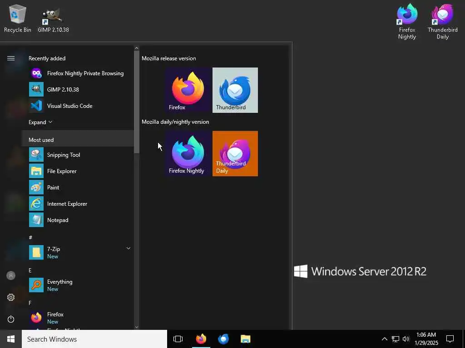
Task: Launch the Thunderbird Daily orange tile
Action: 235,154
